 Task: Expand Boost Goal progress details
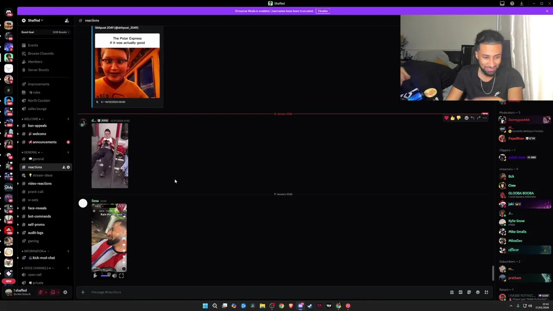pyautogui.click(x=45, y=32)
